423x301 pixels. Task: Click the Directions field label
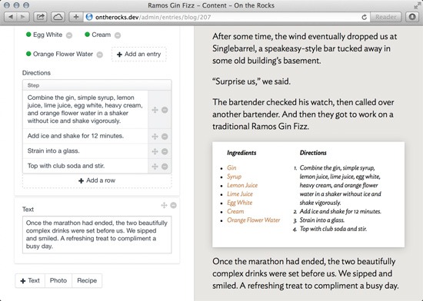pyautogui.click(x=36, y=73)
